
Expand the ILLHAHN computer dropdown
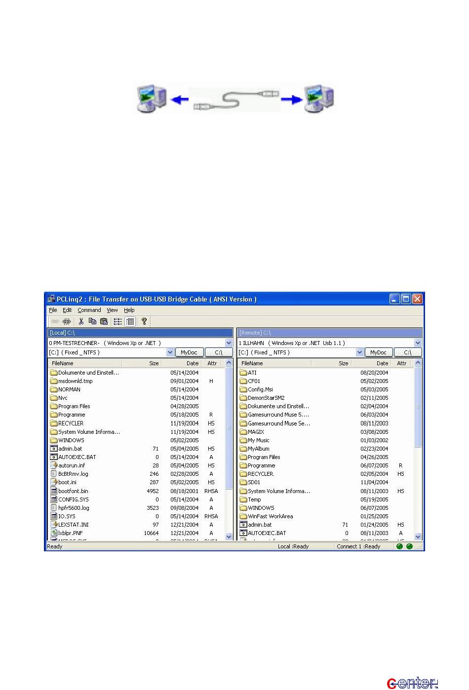point(418,343)
